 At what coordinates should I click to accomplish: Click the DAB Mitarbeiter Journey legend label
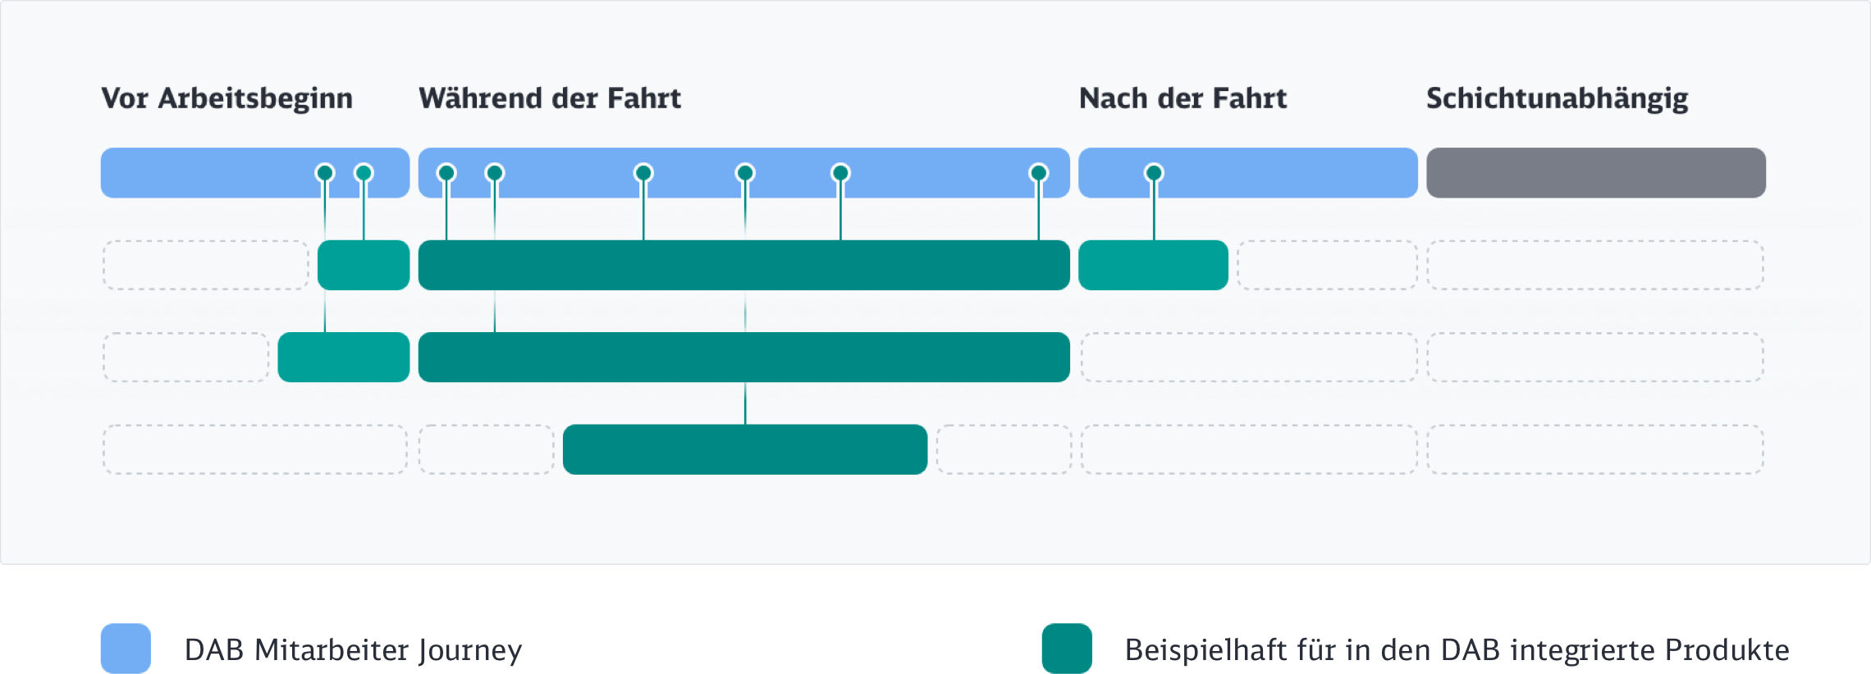(x=353, y=650)
